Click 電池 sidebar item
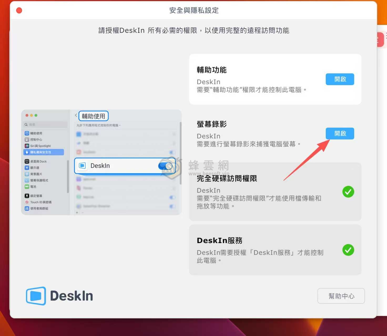The width and height of the screenshot is (387, 336). coord(30,187)
